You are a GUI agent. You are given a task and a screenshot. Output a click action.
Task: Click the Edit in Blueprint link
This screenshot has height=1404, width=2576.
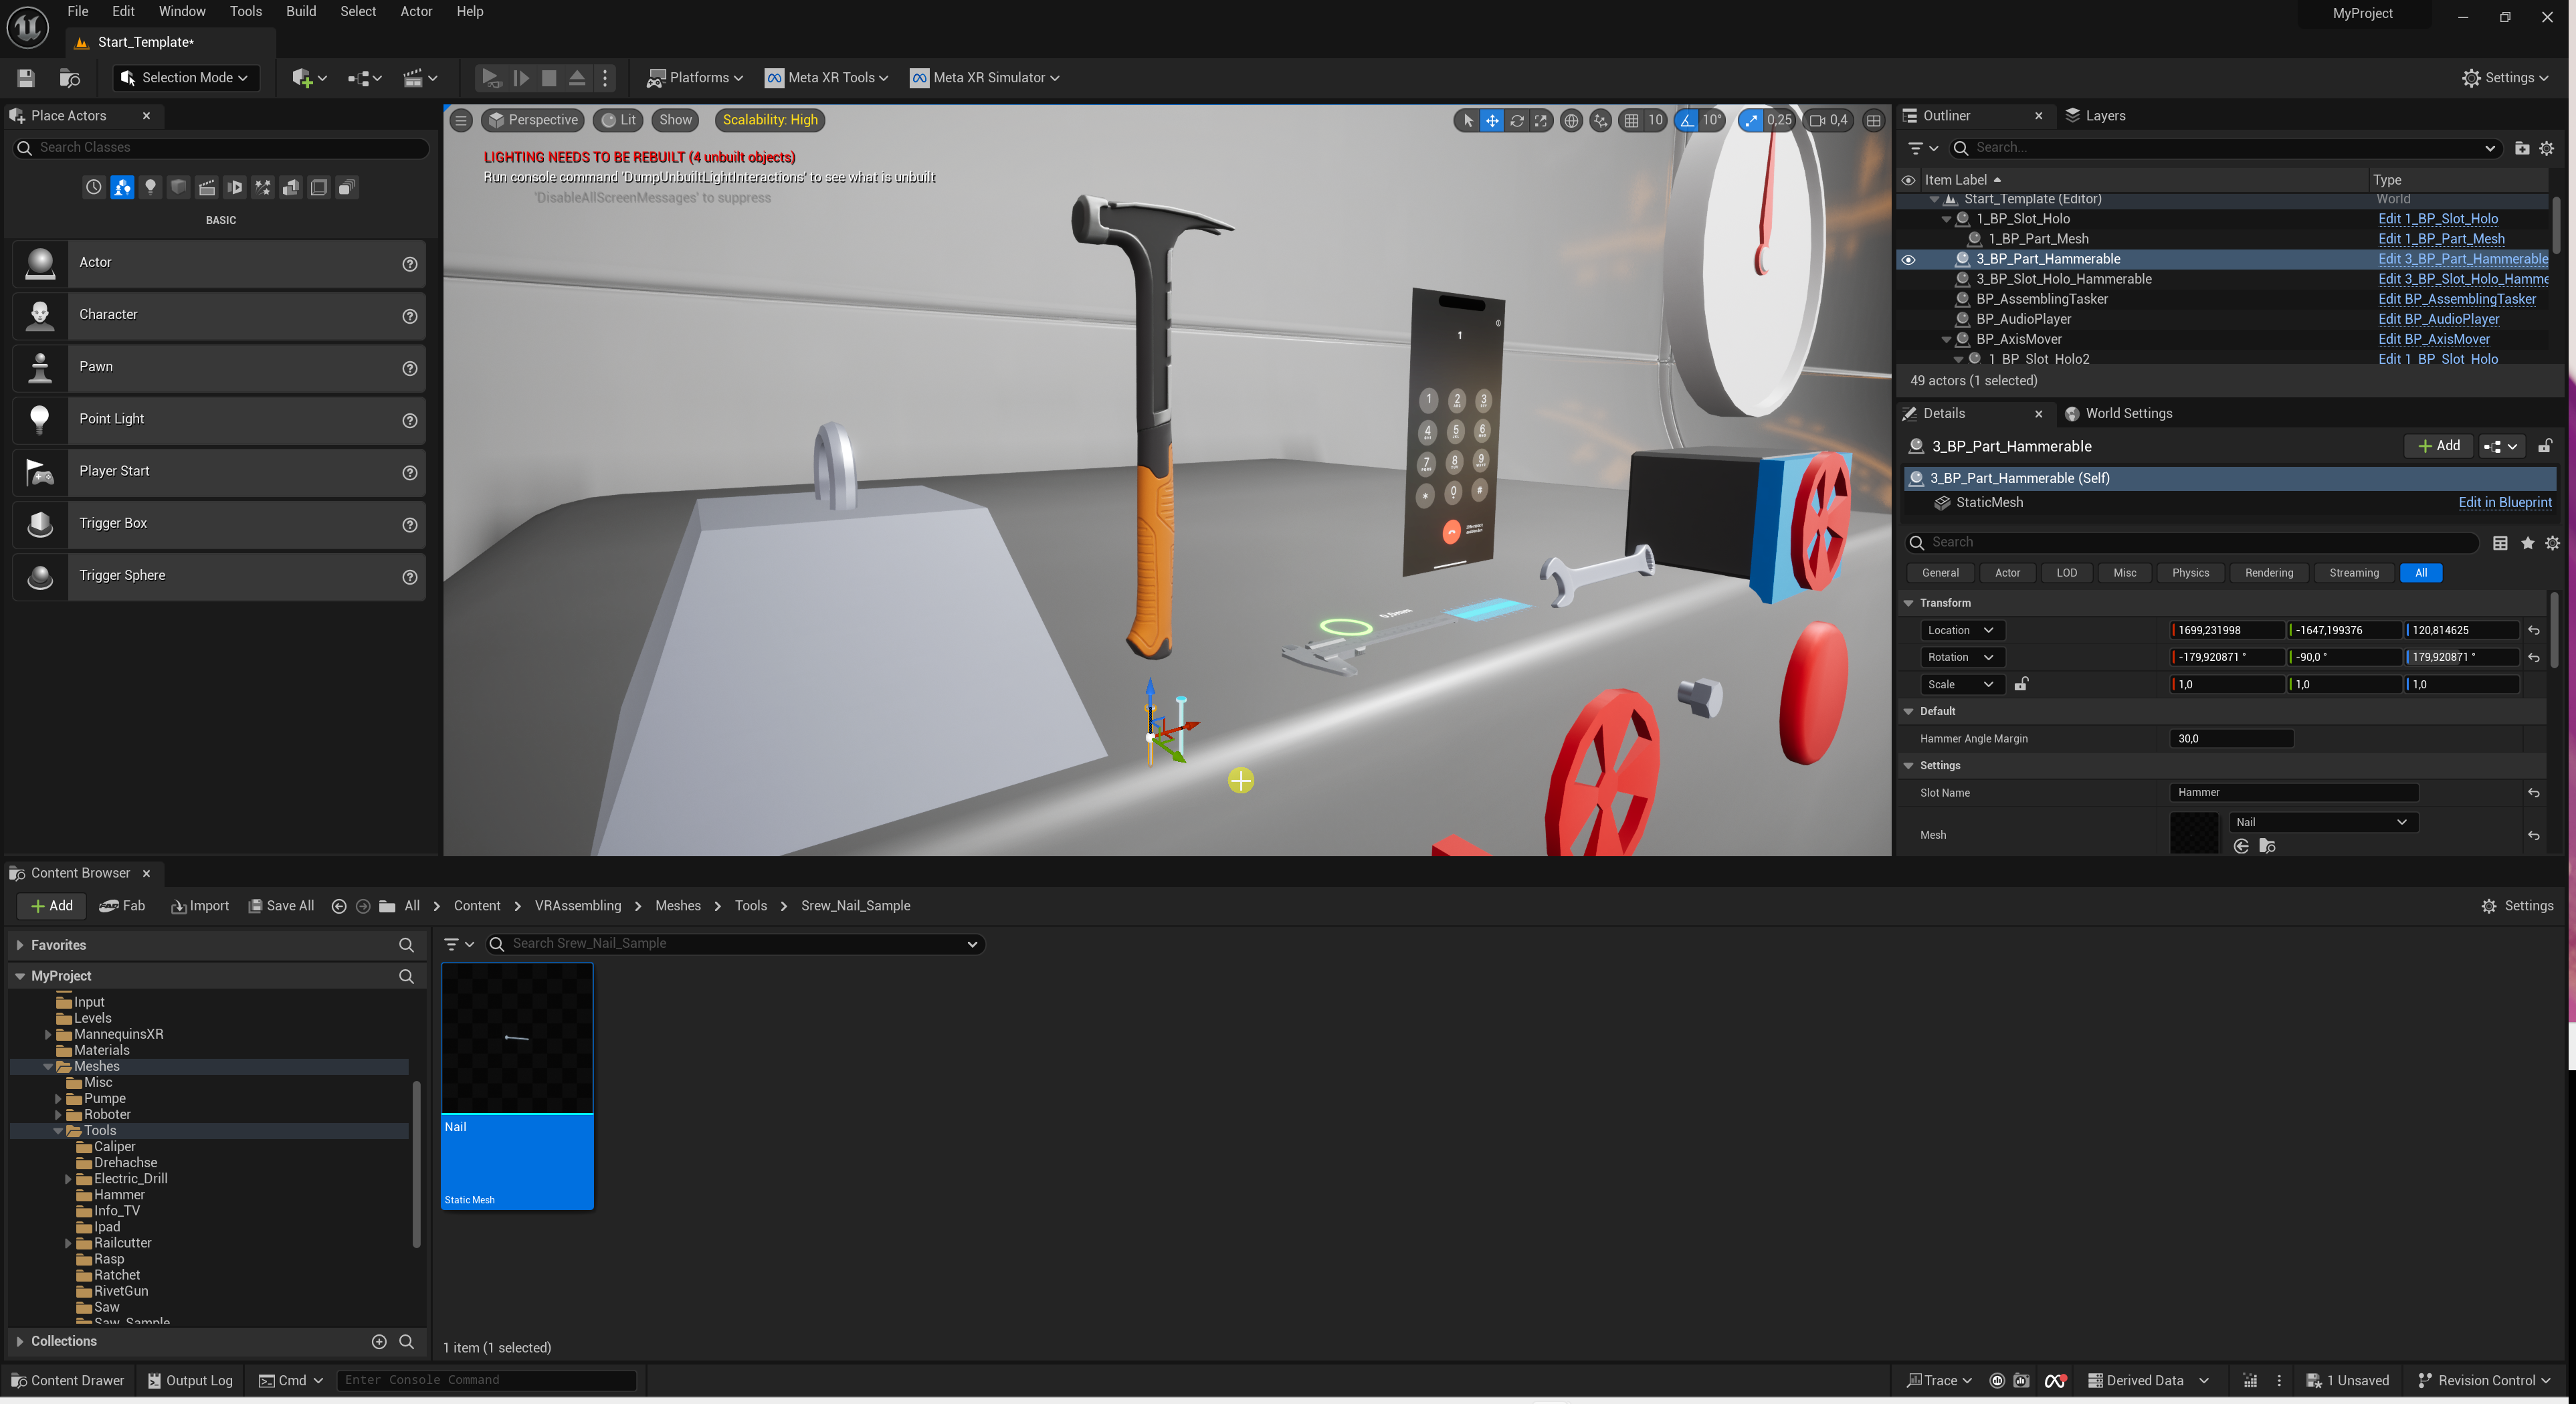(x=2504, y=502)
